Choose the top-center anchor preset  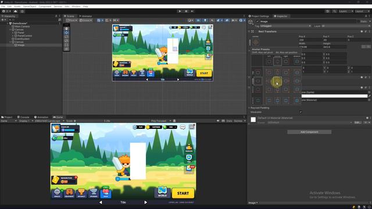[x=277, y=72]
